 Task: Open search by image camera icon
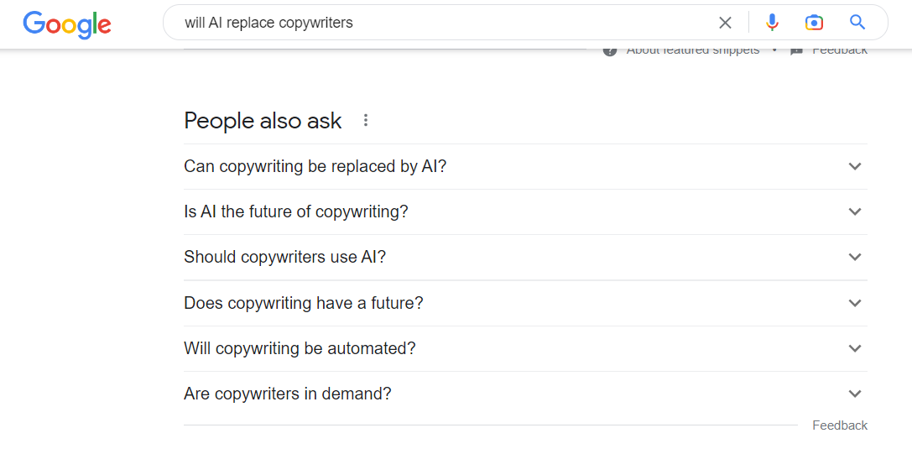(x=814, y=23)
